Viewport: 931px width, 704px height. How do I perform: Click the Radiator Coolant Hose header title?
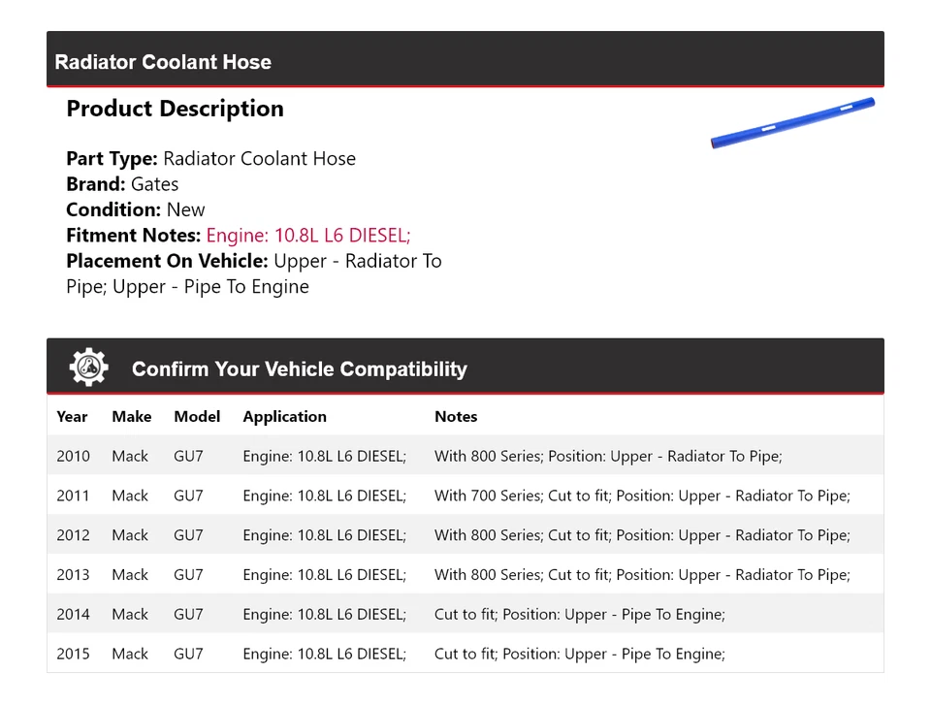(x=163, y=62)
